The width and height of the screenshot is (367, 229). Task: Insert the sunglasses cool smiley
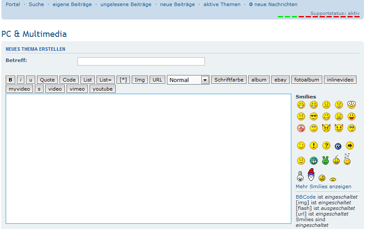point(314,116)
